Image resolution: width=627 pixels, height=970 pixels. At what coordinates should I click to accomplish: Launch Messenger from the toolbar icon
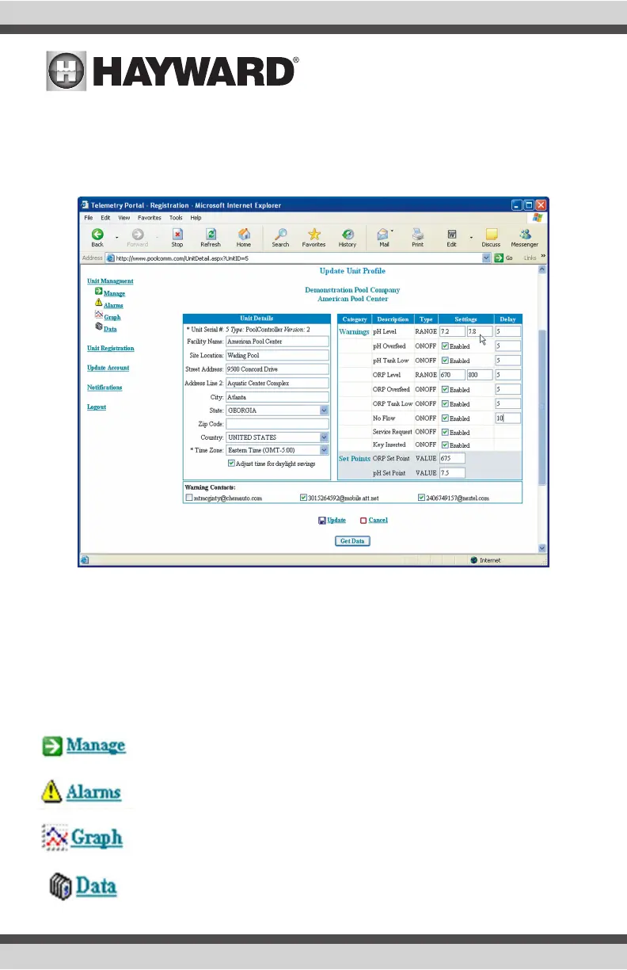tap(524, 234)
